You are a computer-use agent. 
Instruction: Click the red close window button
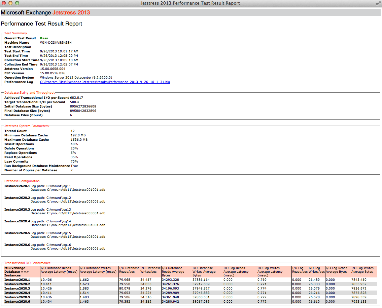click(x=4, y=3)
